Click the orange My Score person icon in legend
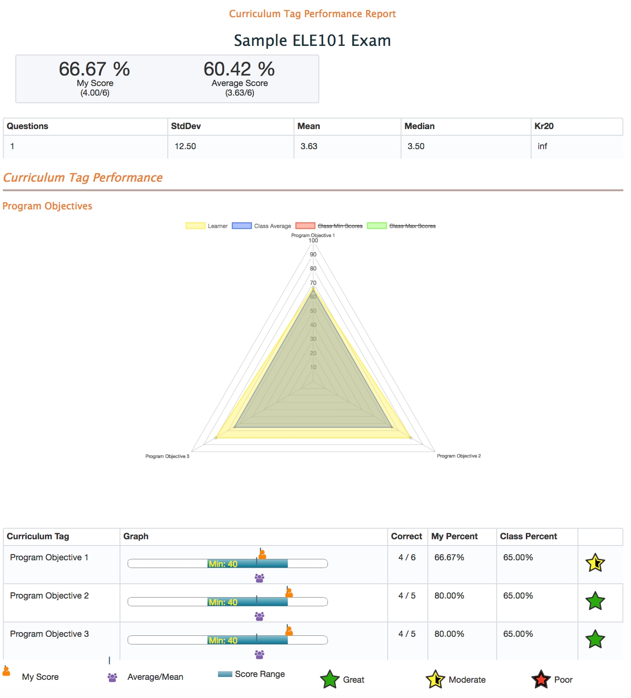This screenshot has width=631, height=698. [x=6, y=671]
